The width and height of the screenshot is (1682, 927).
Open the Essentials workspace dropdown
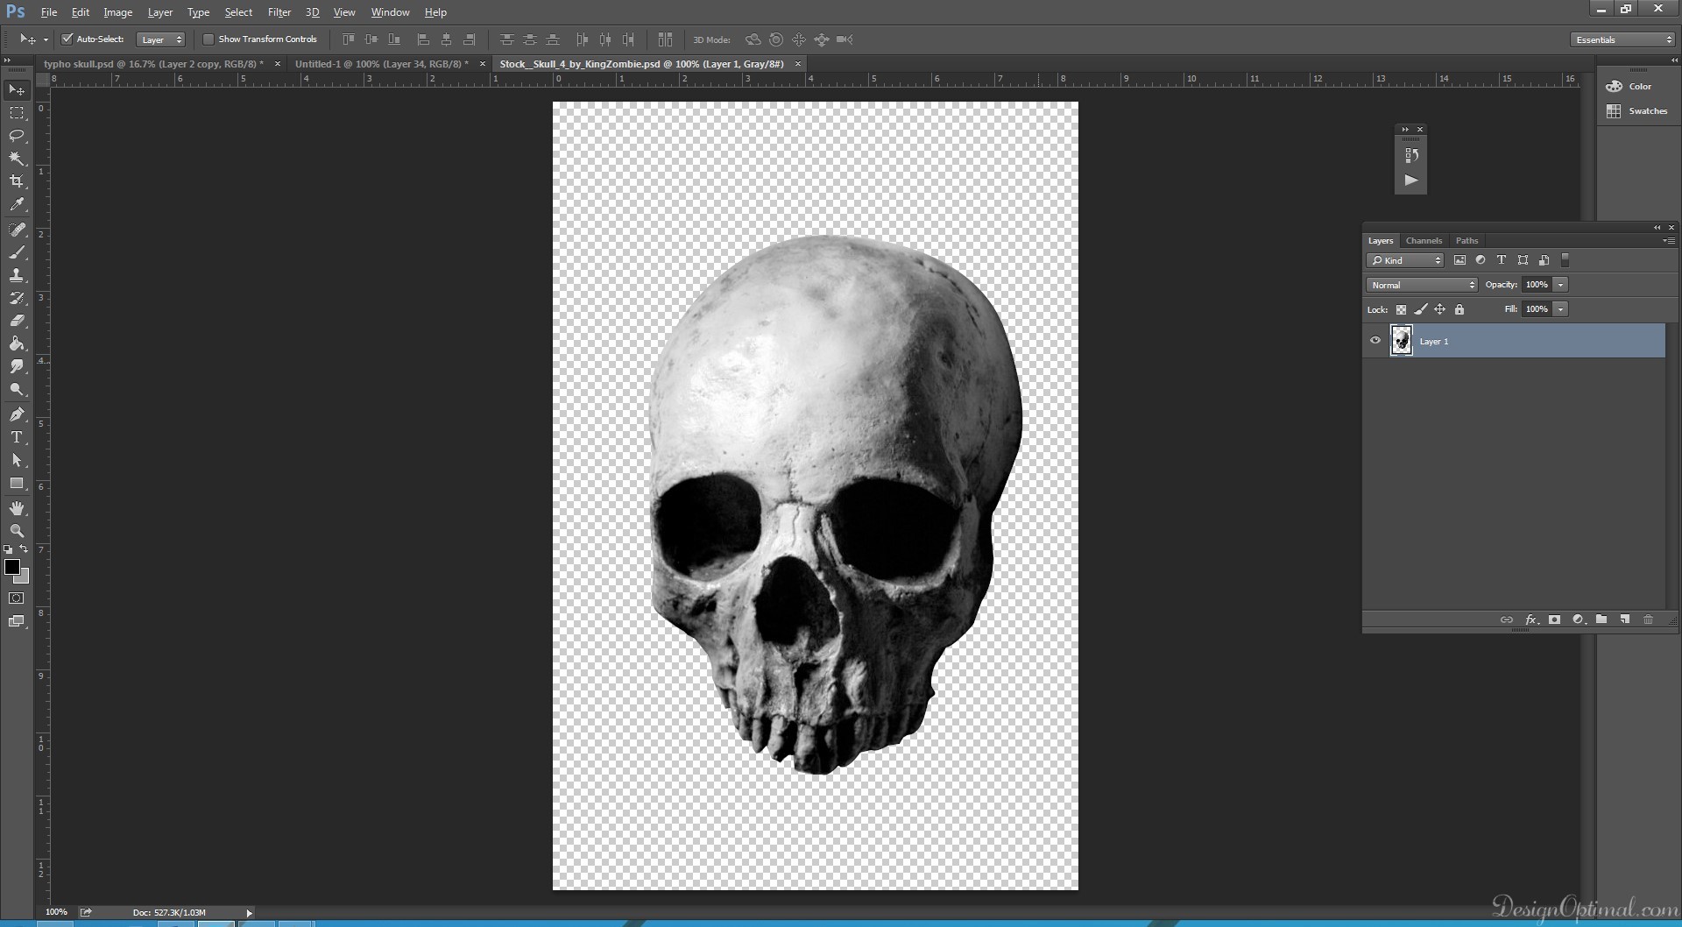click(1622, 39)
